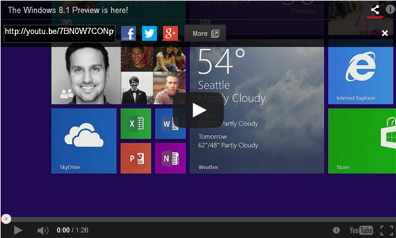Click the 0:00 / 1:26 time display
The width and height of the screenshot is (396, 238).
pos(72,230)
